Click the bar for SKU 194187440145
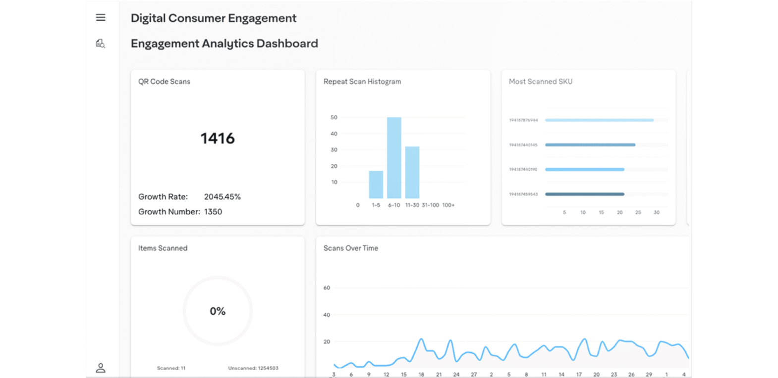Image resolution: width=778 pixels, height=378 pixels. point(590,145)
